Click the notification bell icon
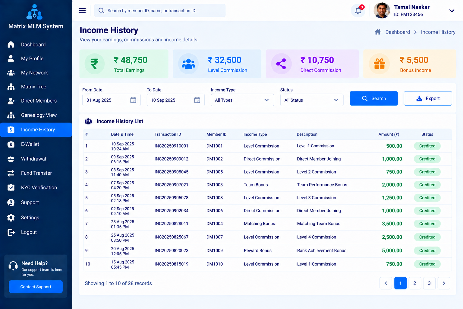The image size is (463, 309). point(358,11)
